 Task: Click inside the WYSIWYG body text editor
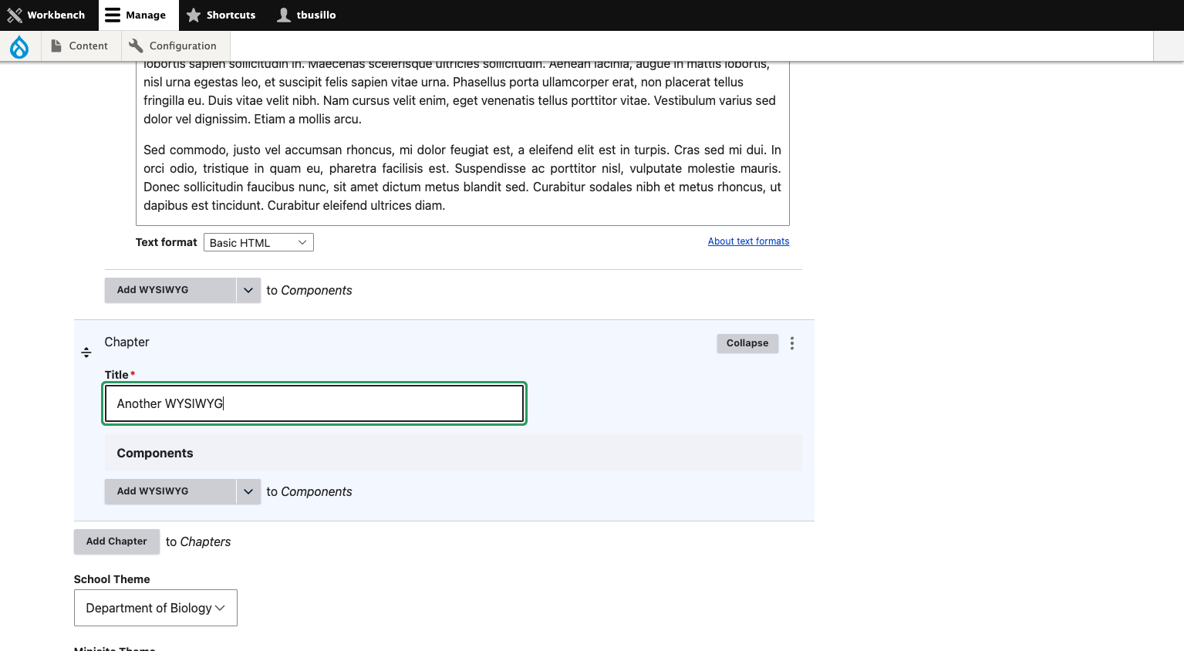coord(463,143)
